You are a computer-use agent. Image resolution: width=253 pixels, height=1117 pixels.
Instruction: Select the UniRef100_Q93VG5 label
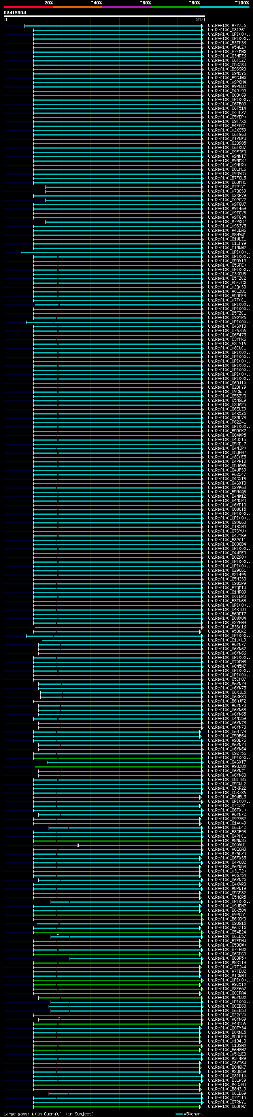(x=227, y=174)
